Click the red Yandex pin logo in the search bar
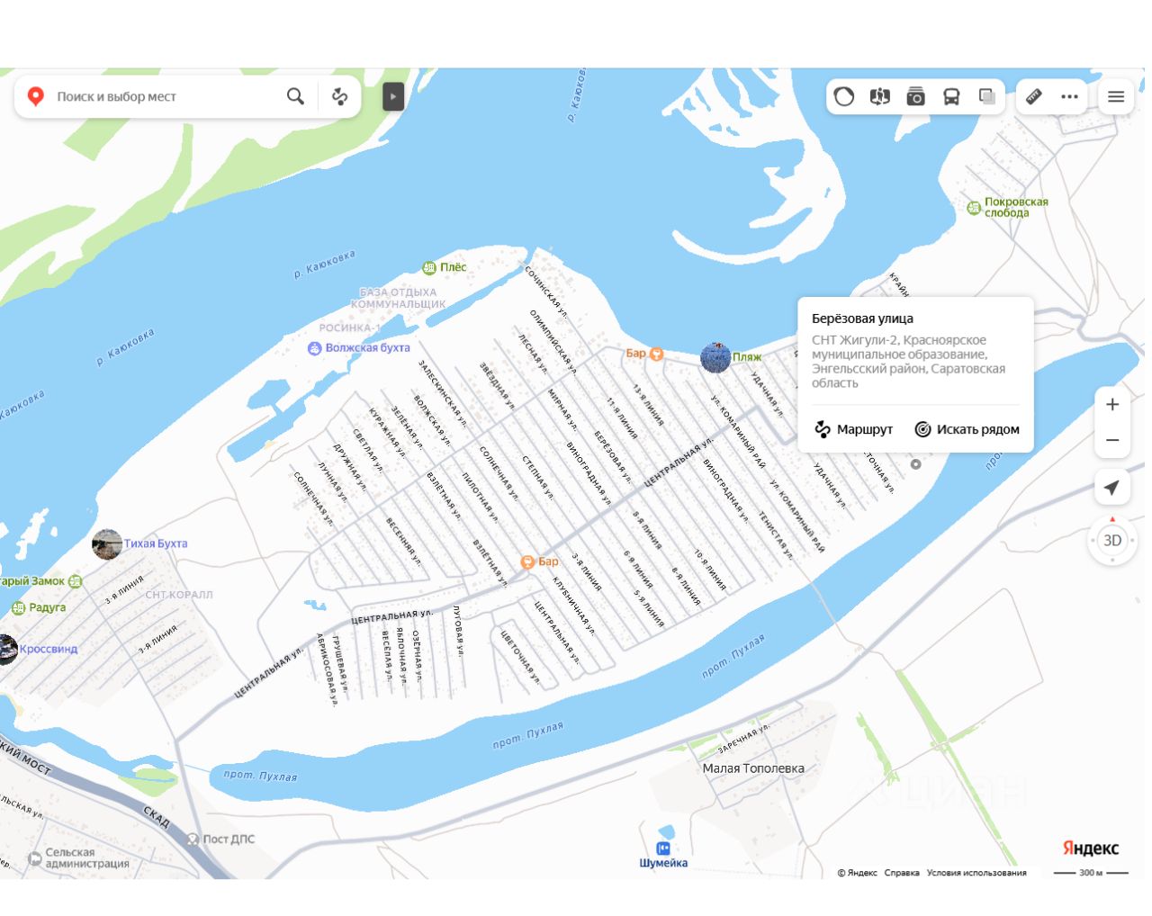This screenshot has width=1152, height=916. [x=36, y=96]
